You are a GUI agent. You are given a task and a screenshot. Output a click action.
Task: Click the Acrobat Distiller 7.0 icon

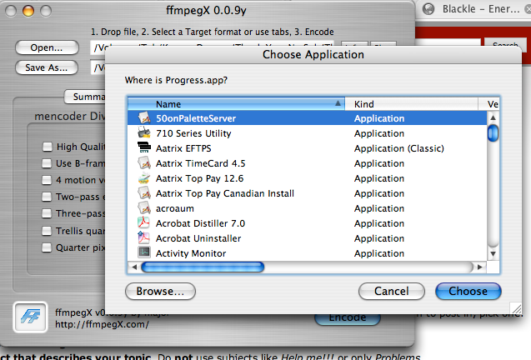(x=144, y=223)
